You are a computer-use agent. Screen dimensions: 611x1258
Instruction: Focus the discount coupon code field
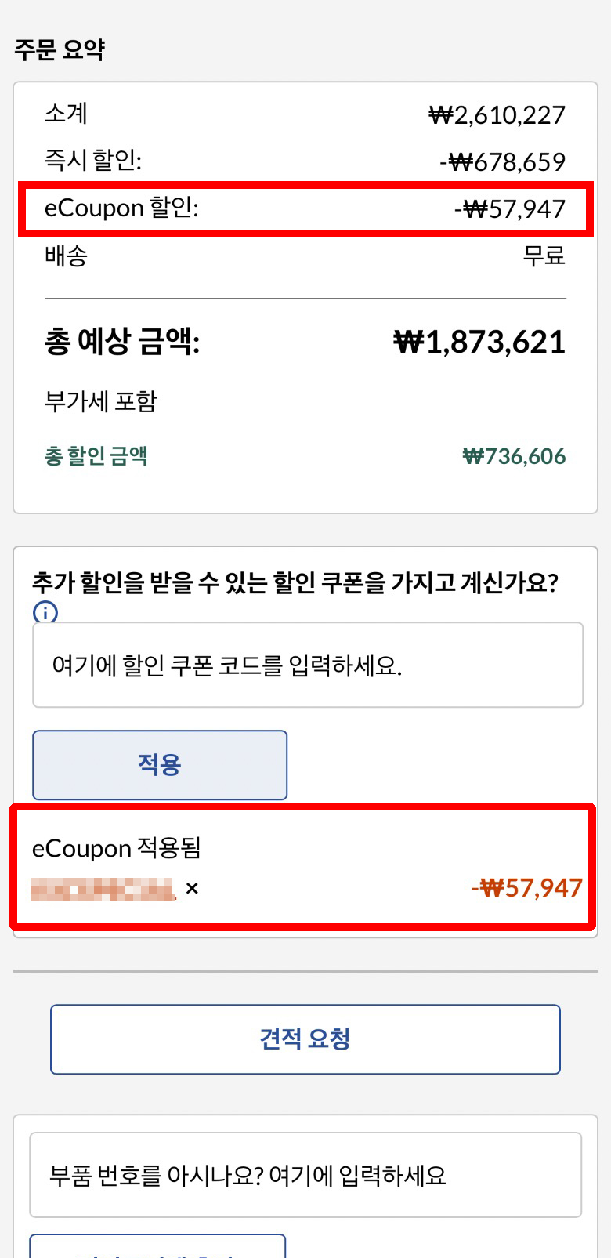[x=308, y=665]
